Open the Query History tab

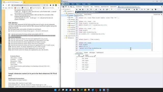coord(88,15)
